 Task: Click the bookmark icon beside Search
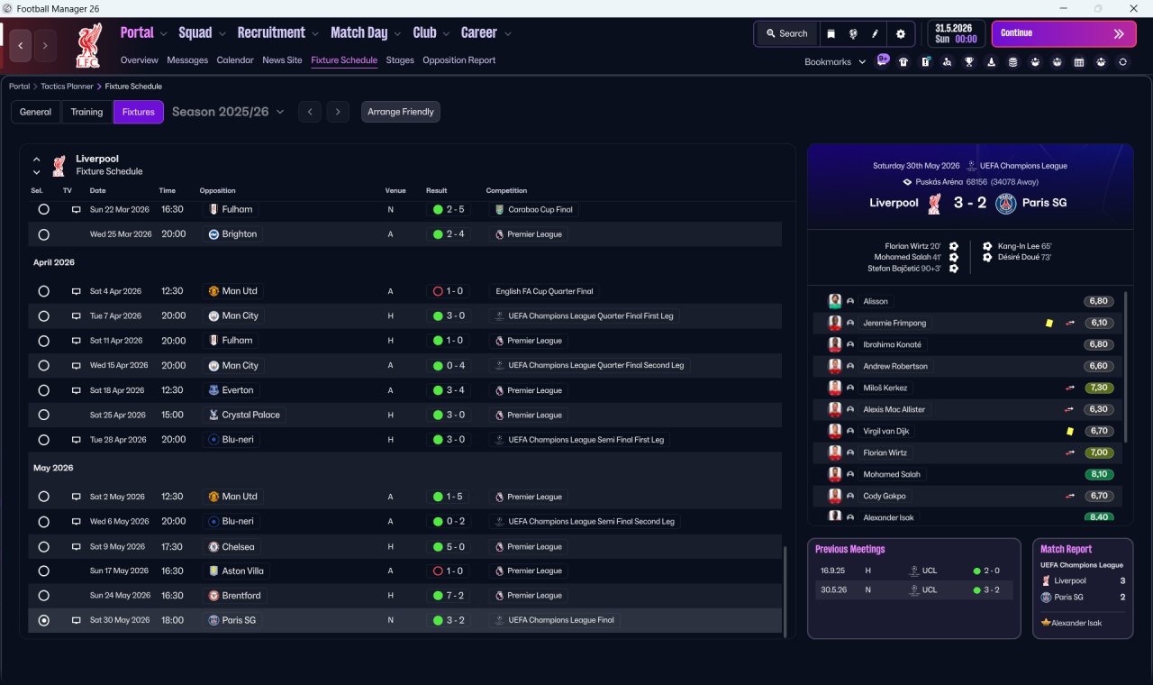[831, 33]
